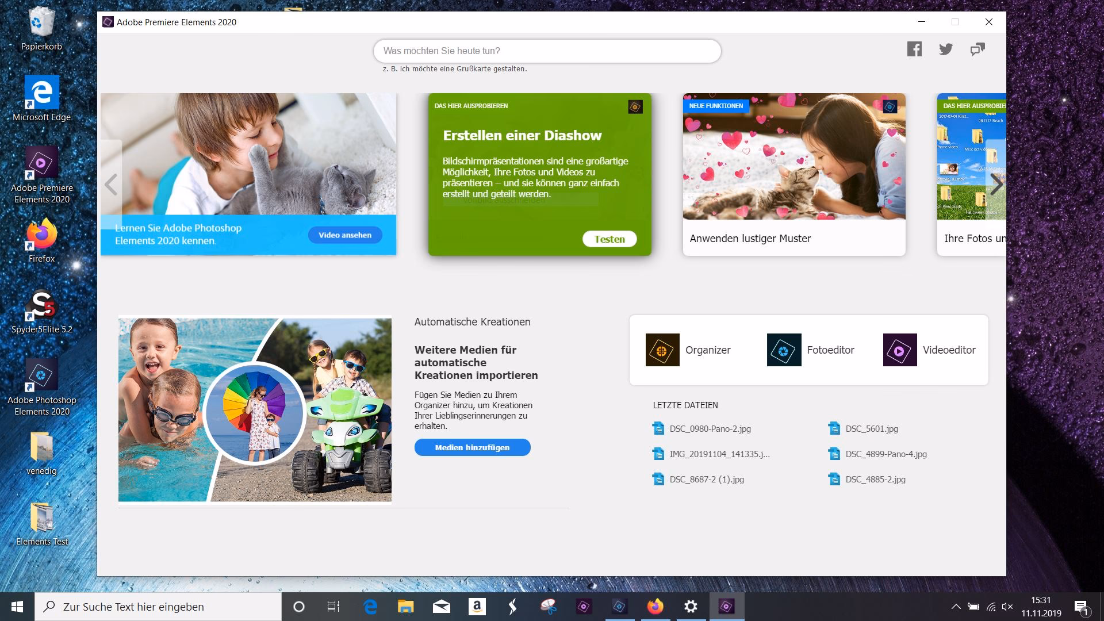
Task: Launch the Fotoeditor icon
Action: 784,350
